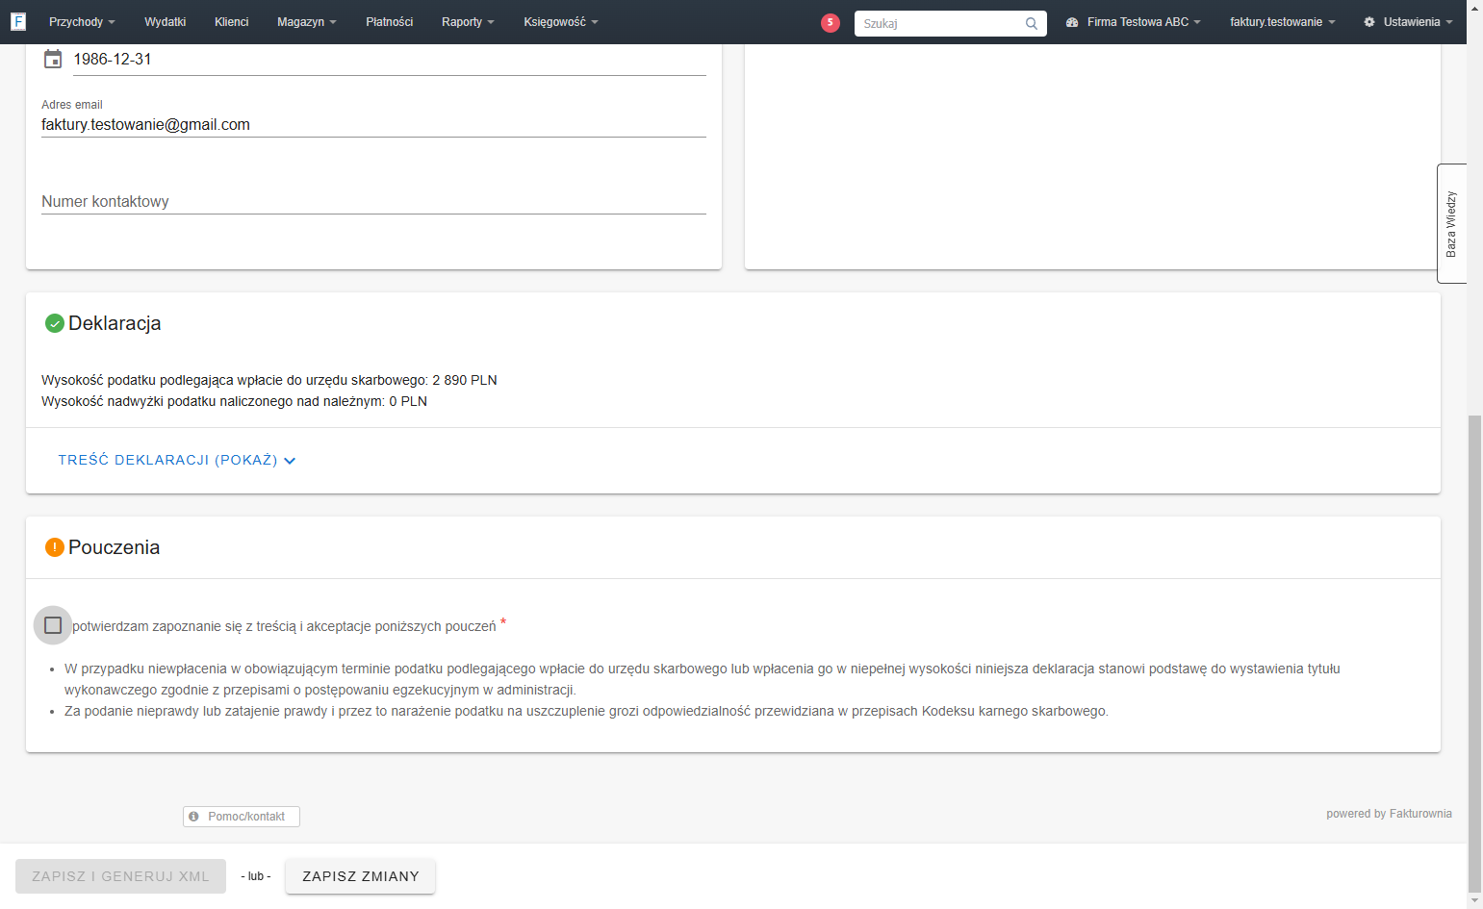Open the faktury.testowanie account dropdown
The width and height of the screenshot is (1483, 909).
[1283, 22]
